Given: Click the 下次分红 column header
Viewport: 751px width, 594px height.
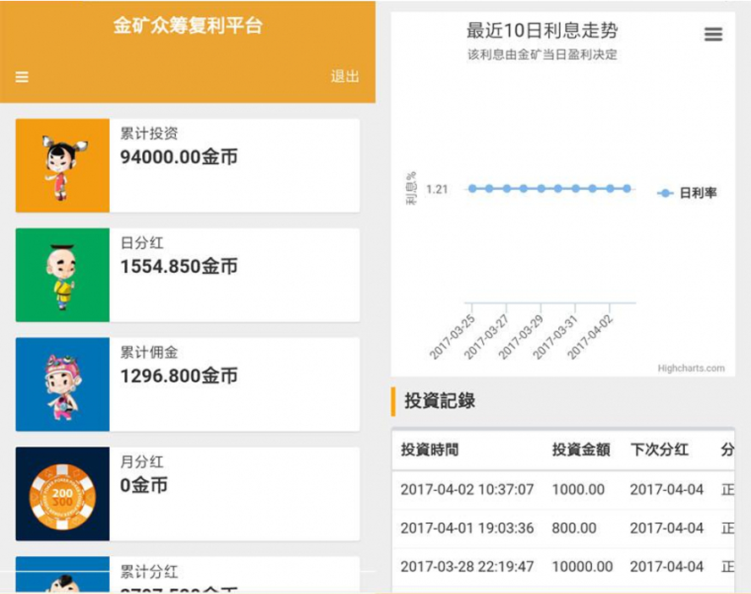Looking at the screenshot, I should pos(660,450).
